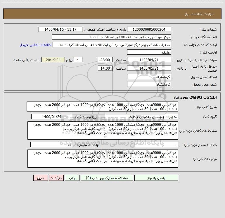Click the ساعت باقی مانده label

pyautogui.click(x=27, y=60)
